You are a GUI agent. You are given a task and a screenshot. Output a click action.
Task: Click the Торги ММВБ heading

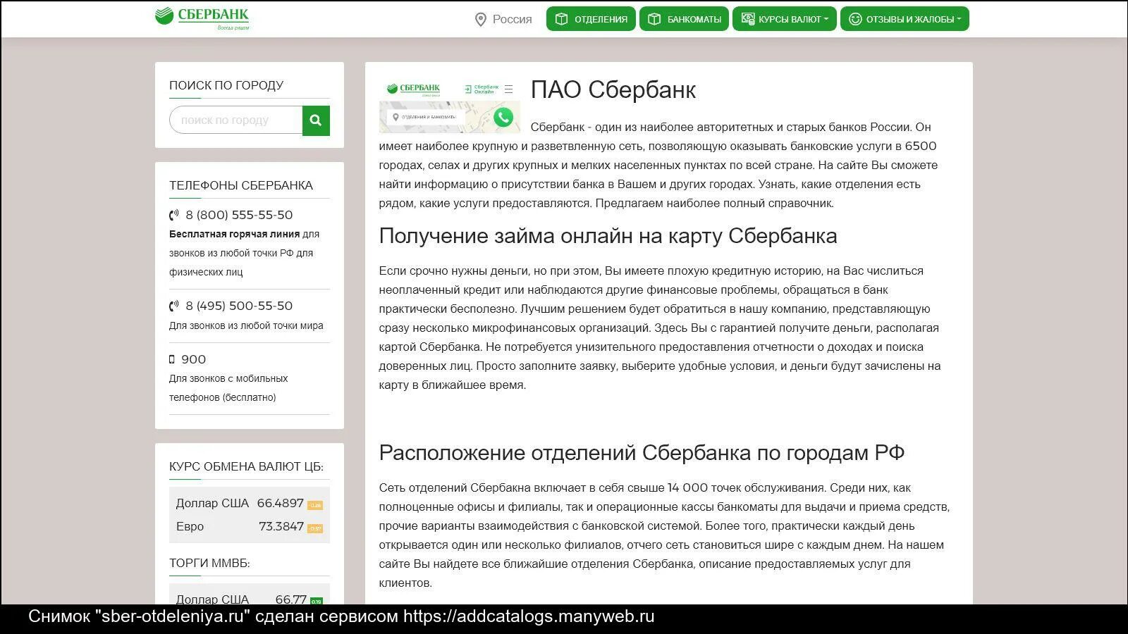coord(209,563)
